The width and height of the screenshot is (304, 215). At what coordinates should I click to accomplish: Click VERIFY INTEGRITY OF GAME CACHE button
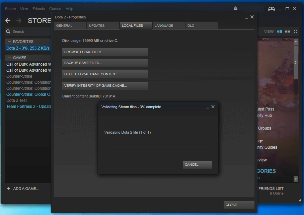(x=105, y=86)
